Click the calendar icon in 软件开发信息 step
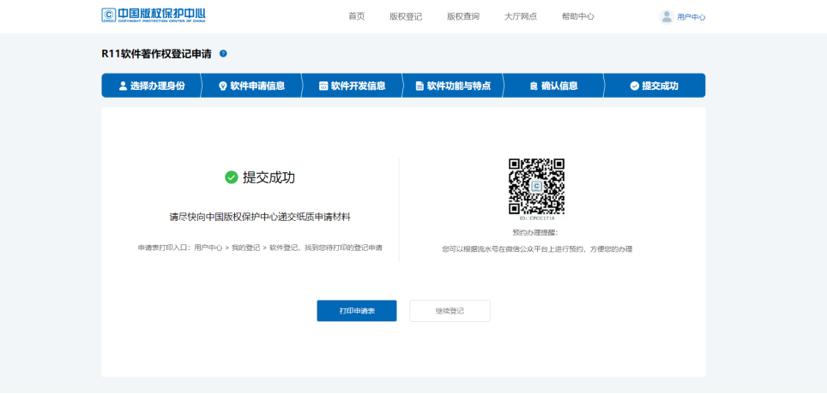Viewport: 827px width, 394px height. [x=323, y=86]
